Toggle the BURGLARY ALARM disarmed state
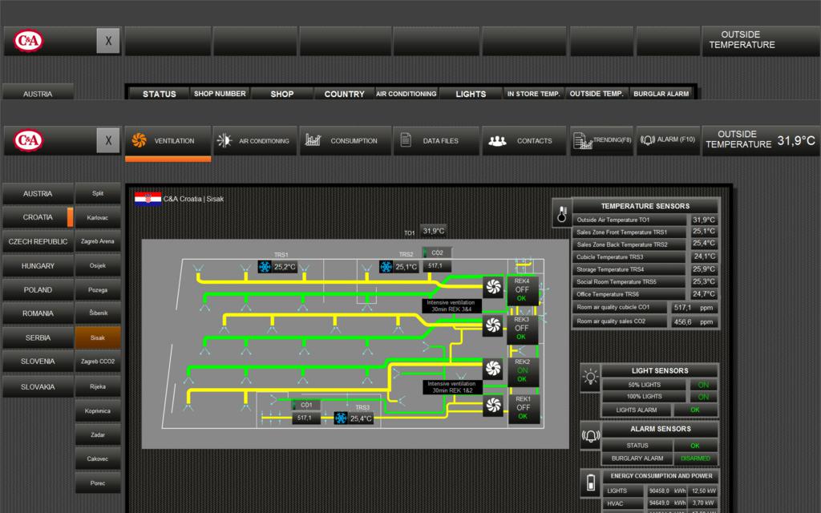 click(x=695, y=458)
